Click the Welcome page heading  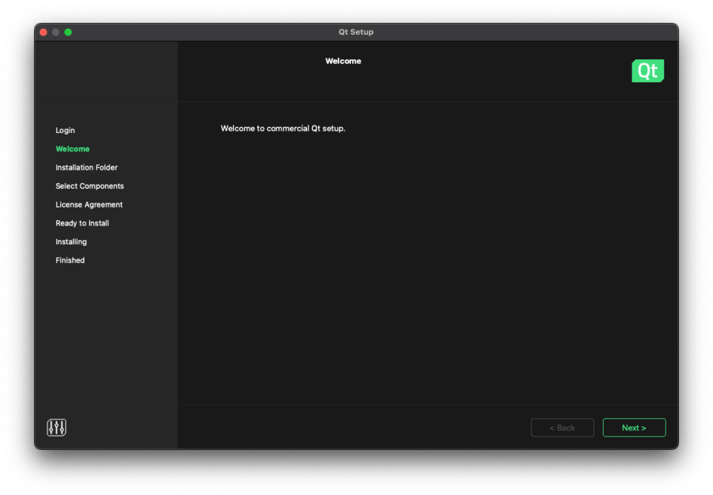coord(343,61)
